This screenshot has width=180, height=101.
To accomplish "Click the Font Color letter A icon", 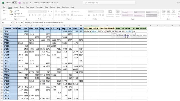I will [50, 15].
